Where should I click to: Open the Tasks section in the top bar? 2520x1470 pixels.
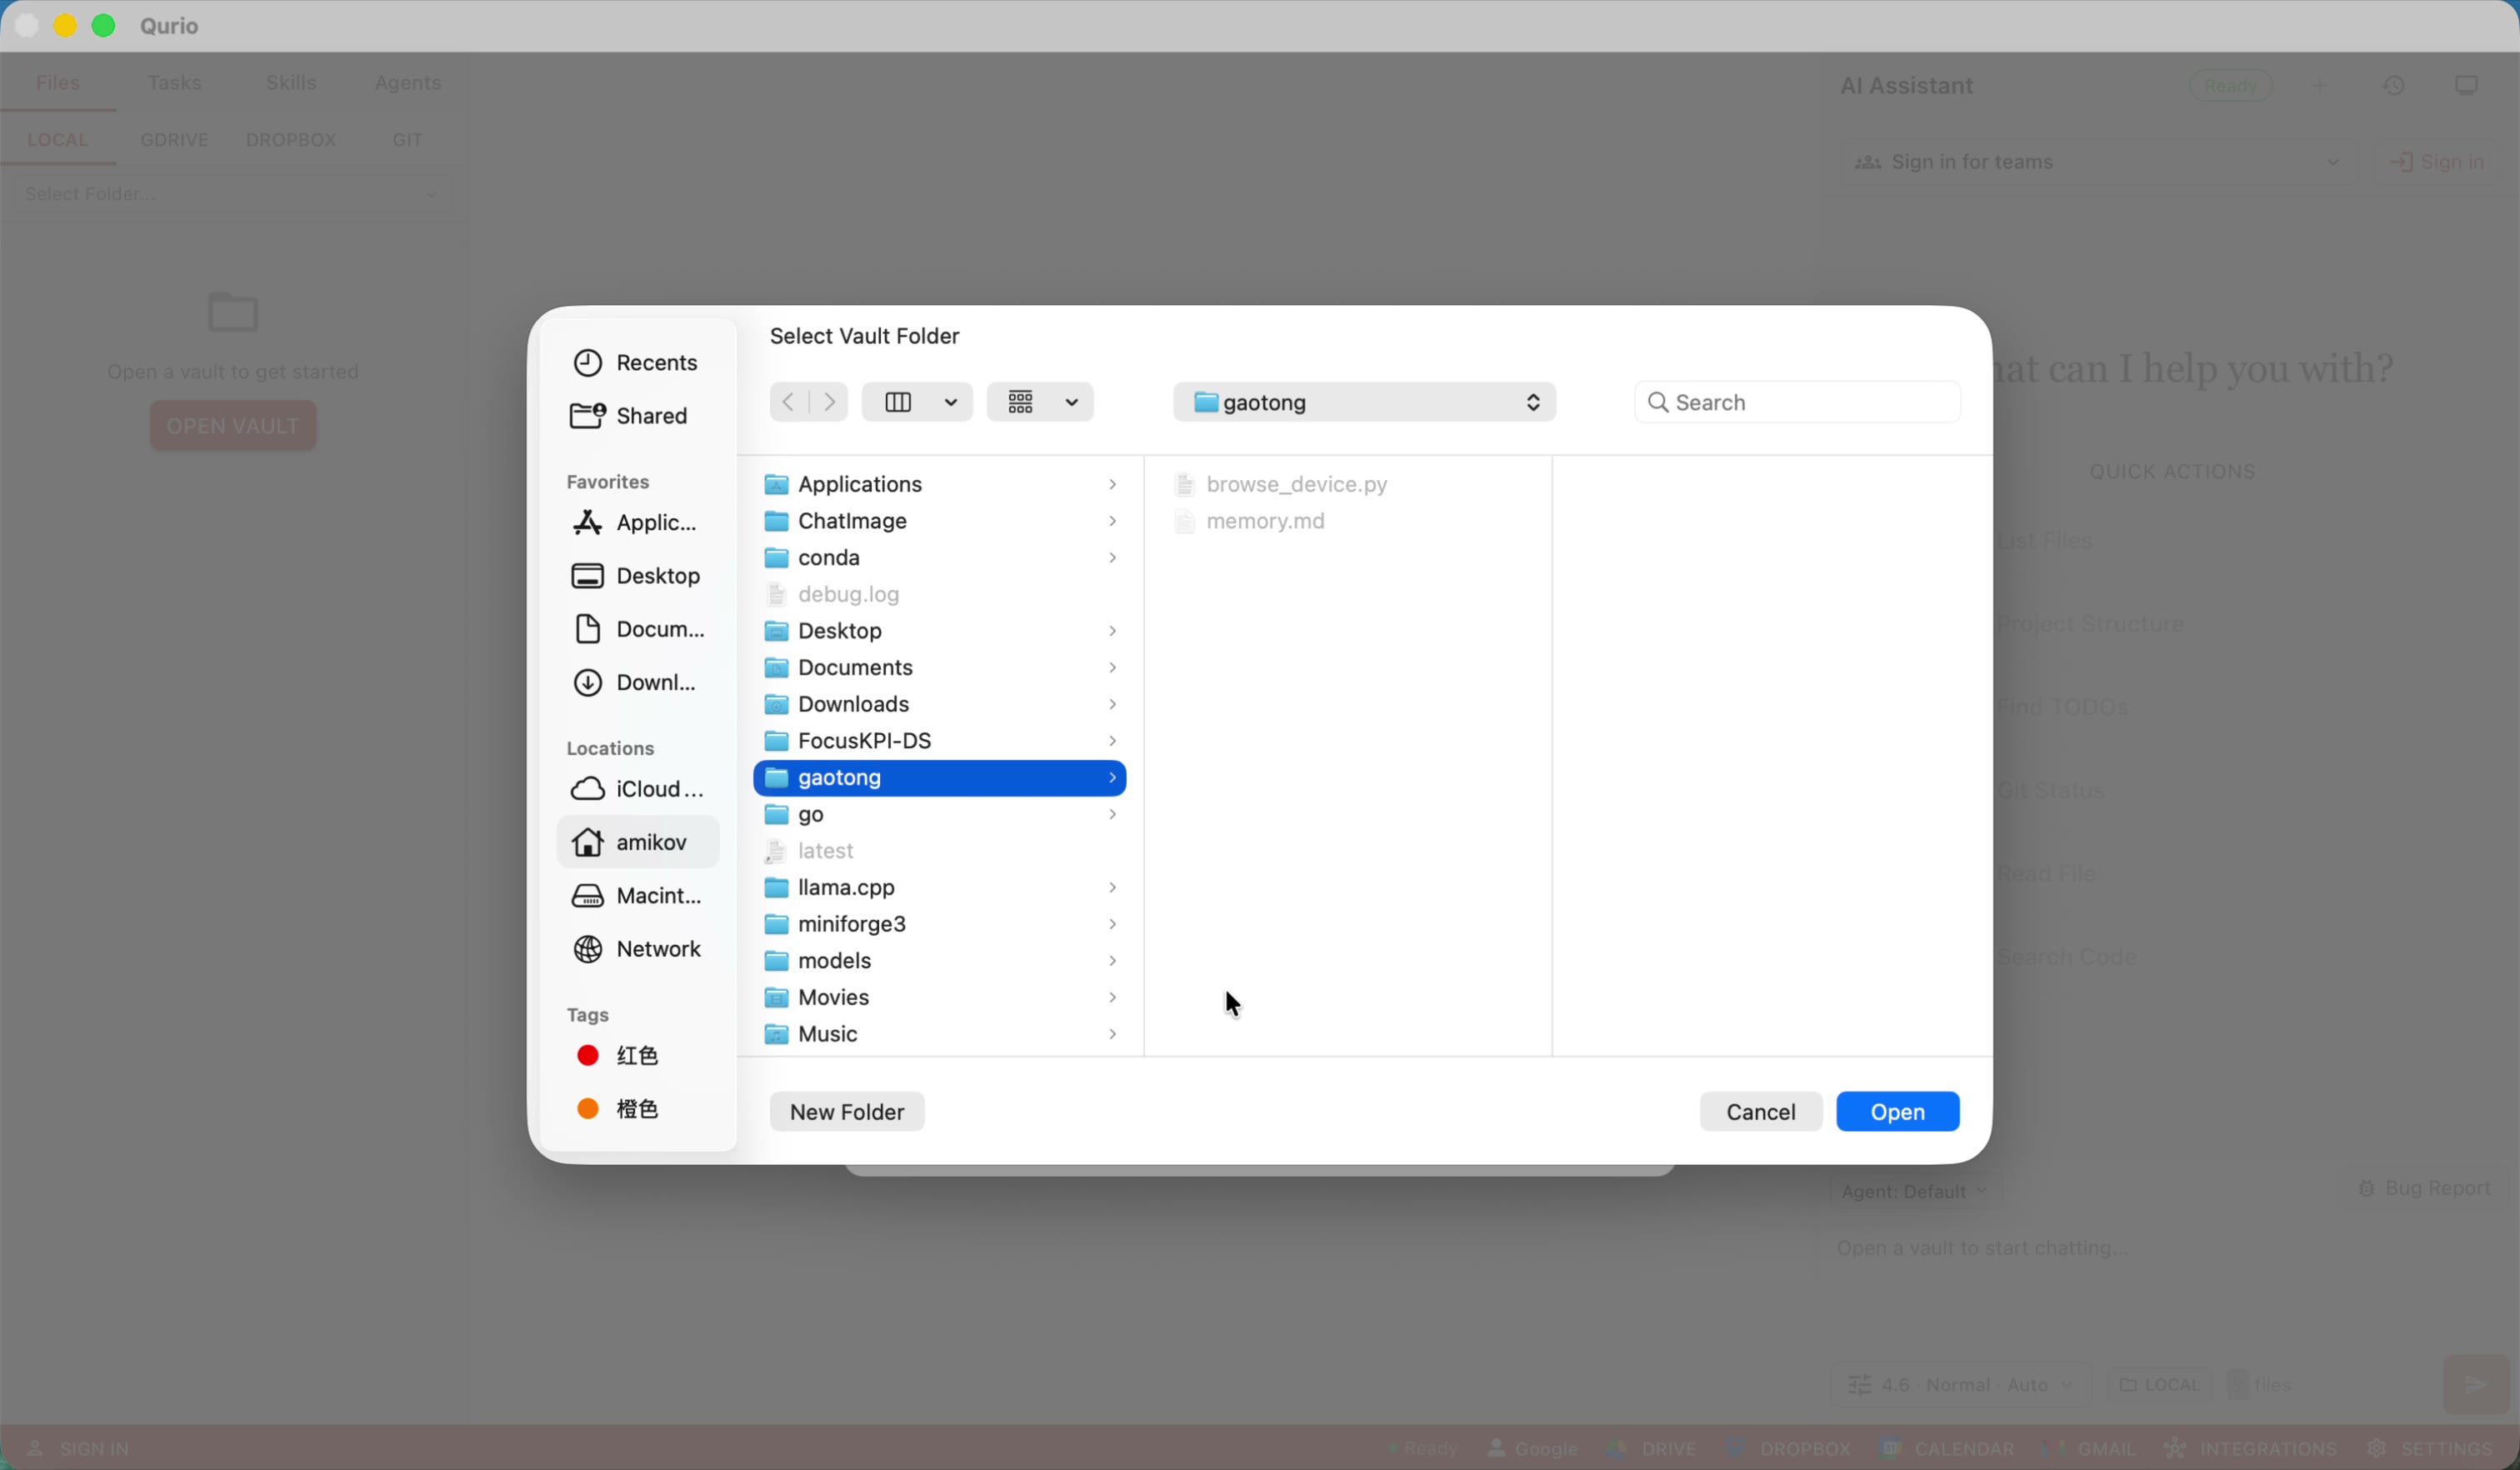click(175, 82)
